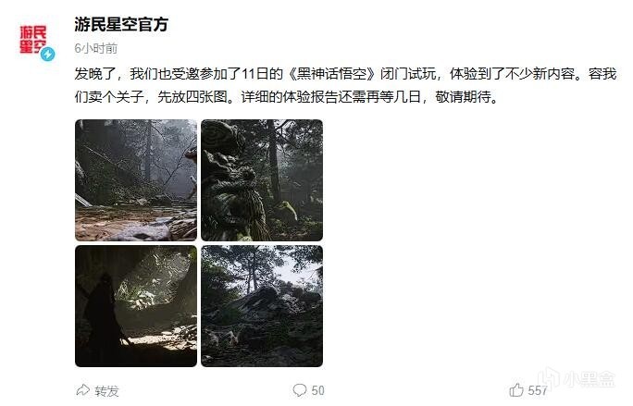Click the blue lightning verified badge
This screenshot has width=633, height=406.
click(47, 54)
